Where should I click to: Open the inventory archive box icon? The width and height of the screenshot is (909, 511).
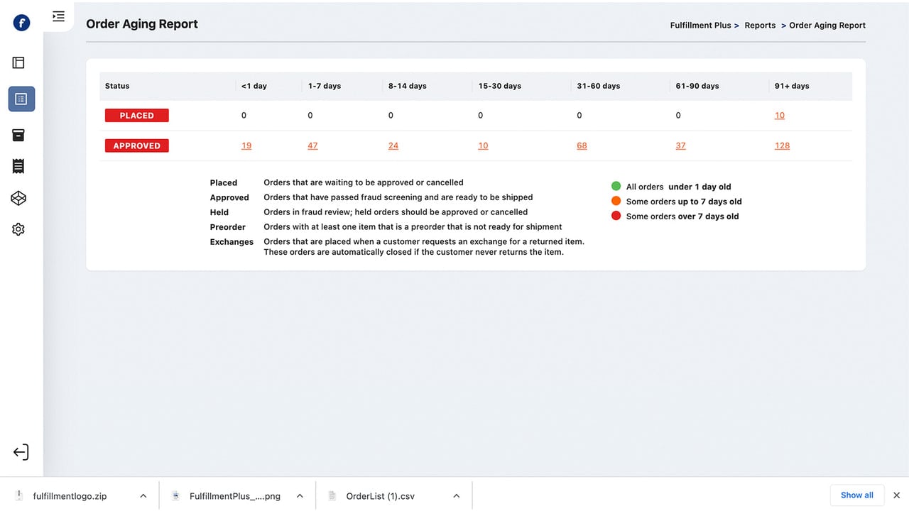pos(18,135)
